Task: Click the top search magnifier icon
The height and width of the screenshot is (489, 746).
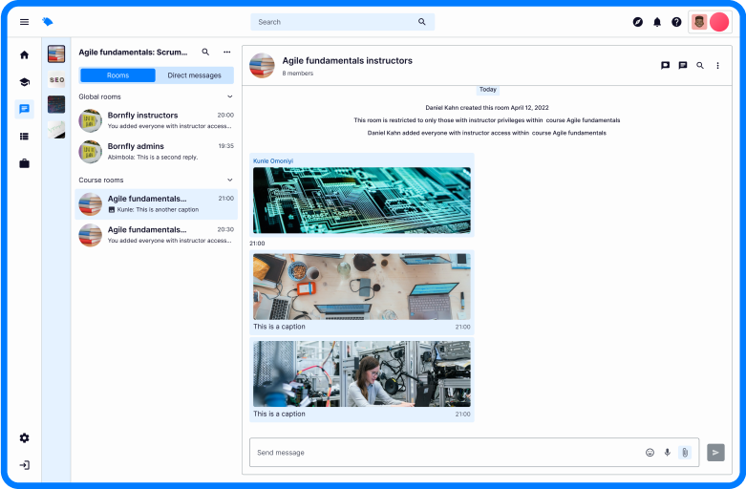Action: pos(421,22)
